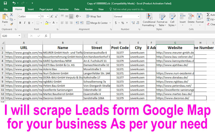This screenshot has height=137, width=215.
Task: Open Merge & Center dropdown arrow
Action: click(x=110, y=23)
